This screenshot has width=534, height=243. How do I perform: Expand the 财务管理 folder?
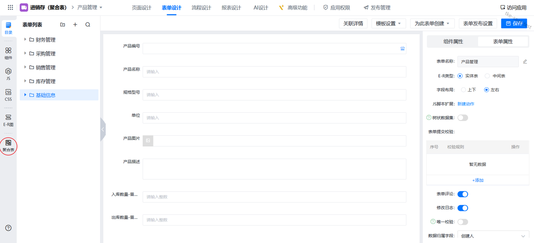pyautogui.click(x=25, y=40)
